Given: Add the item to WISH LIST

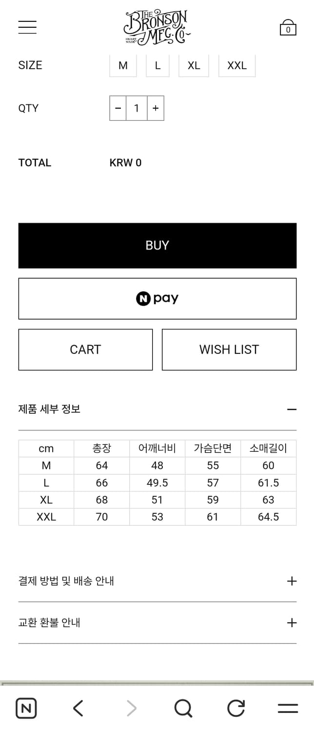Looking at the screenshot, I should 229,349.
